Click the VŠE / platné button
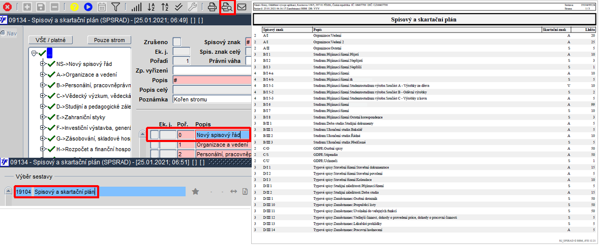 (51, 40)
